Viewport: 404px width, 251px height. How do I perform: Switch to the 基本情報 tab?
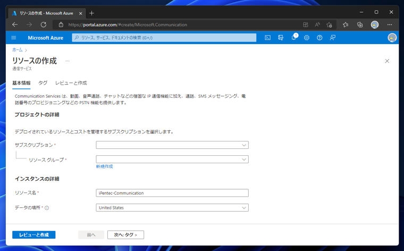pos(21,83)
